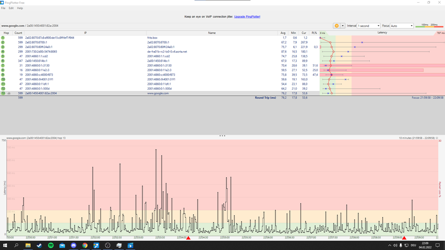
Task: Open Discord from the taskbar
Action: coord(73,246)
